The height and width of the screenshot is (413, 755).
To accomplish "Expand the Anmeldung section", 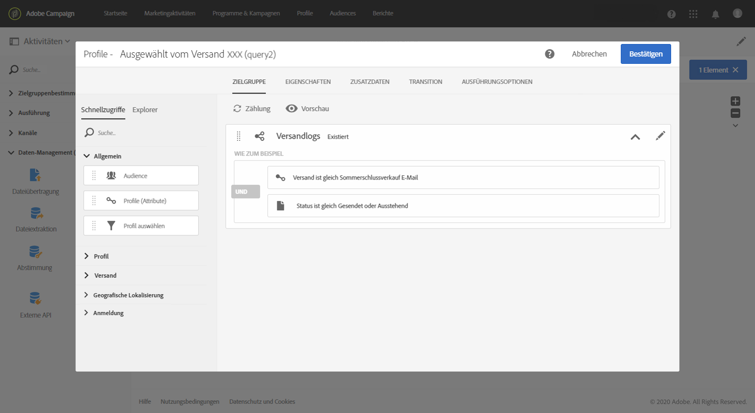I will [x=87, y=313].
